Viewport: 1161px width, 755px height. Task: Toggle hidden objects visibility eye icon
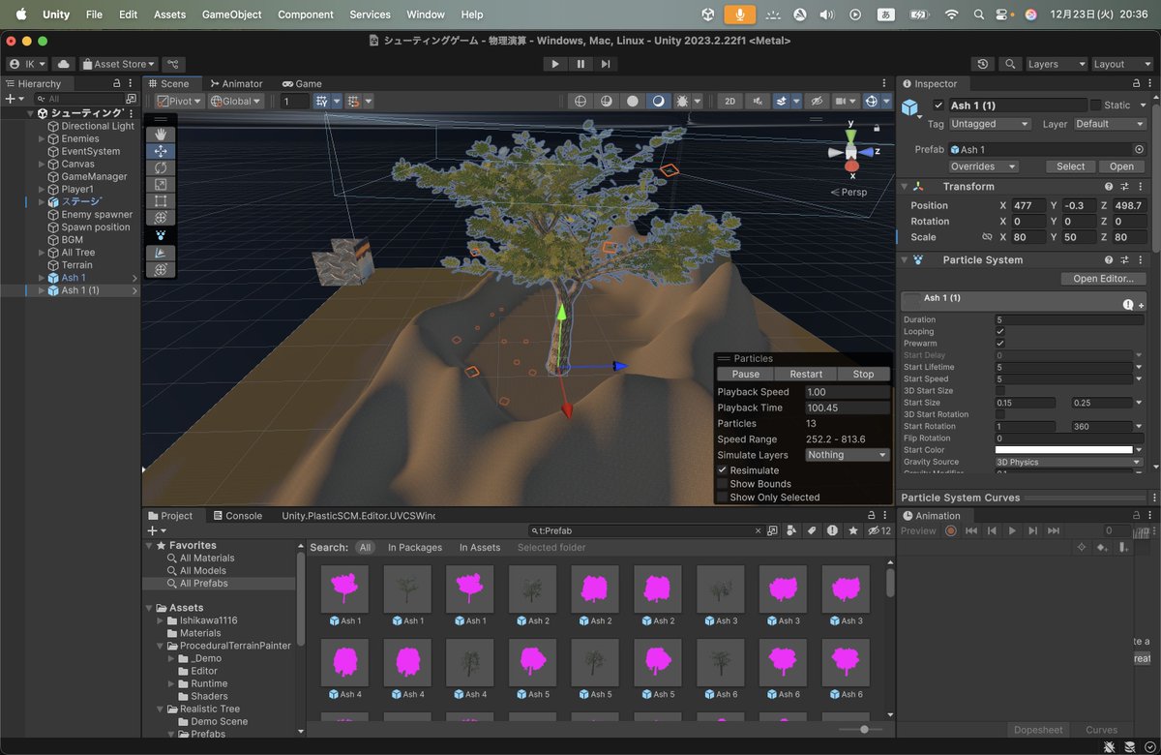click(818, 101)
